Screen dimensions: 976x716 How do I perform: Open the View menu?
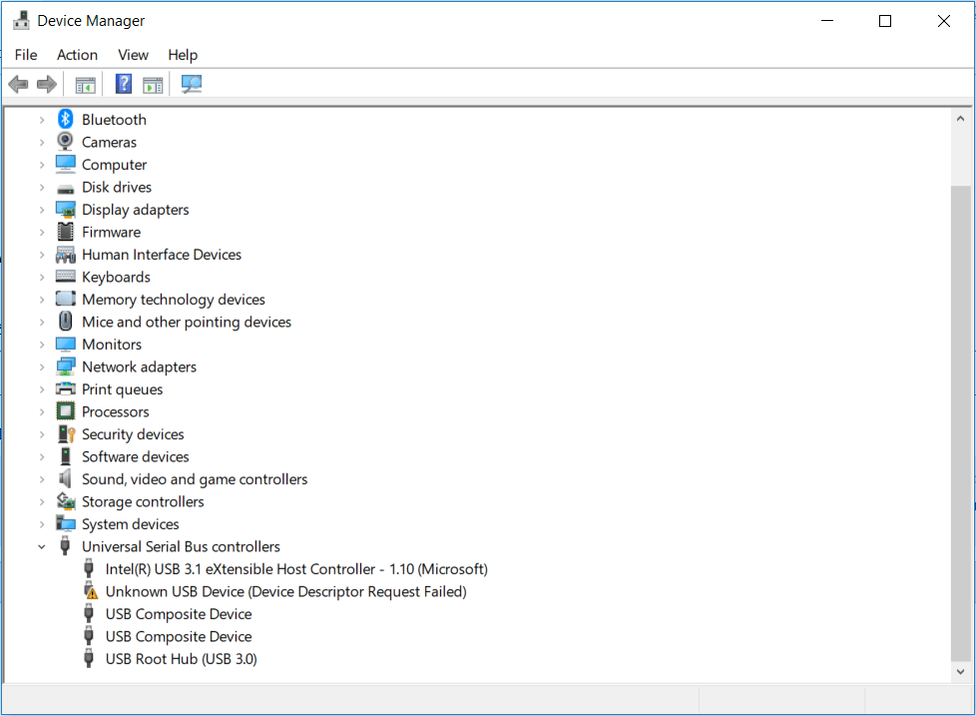pos(133,55)
